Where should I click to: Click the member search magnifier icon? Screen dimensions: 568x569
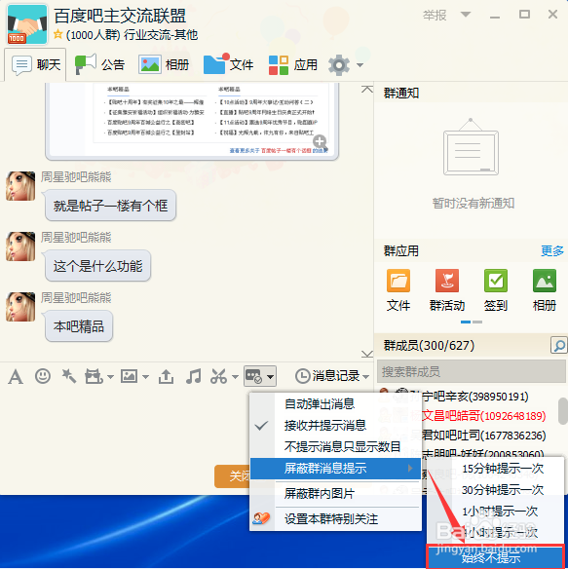tap(558, 345)
